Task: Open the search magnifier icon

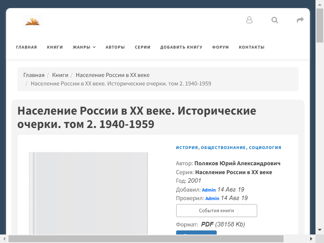Action: pyautogui.click(x=275, y=20)
